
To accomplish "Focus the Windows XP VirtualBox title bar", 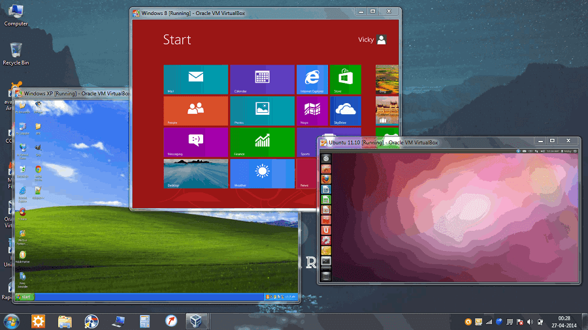I will (x=73, y=93).
